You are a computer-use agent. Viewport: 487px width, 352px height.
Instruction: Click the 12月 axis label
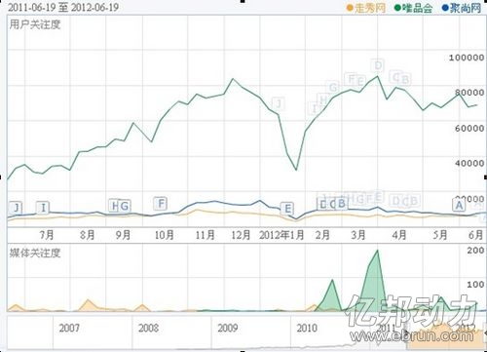tap(241, 235)
